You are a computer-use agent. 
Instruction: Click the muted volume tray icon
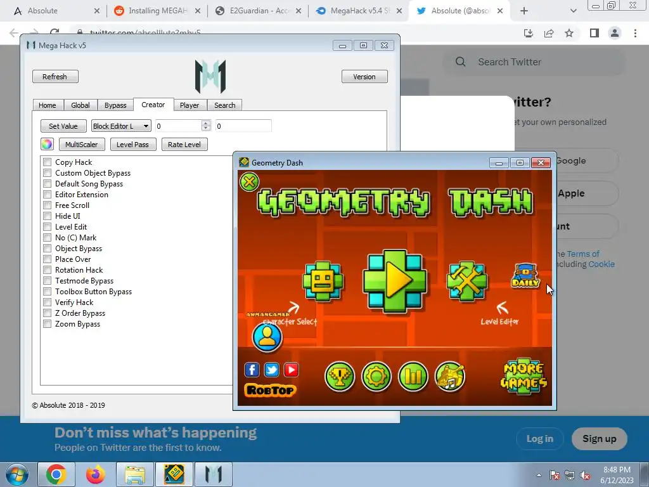[x=585, y=475]
